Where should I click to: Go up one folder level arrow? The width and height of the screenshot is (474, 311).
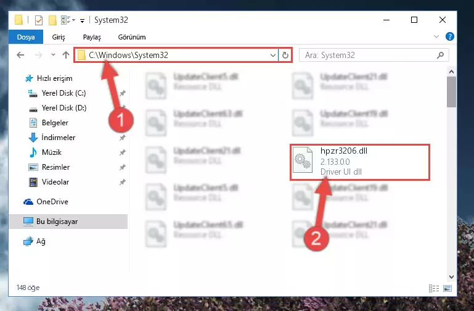click(x=65, y=55)
